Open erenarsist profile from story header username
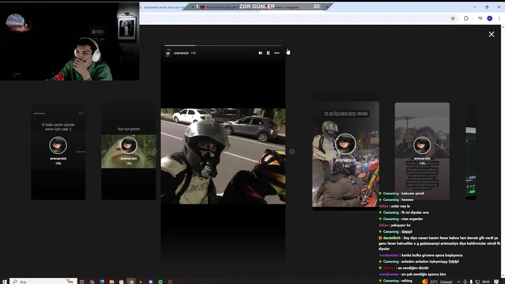 click(181, 53)
